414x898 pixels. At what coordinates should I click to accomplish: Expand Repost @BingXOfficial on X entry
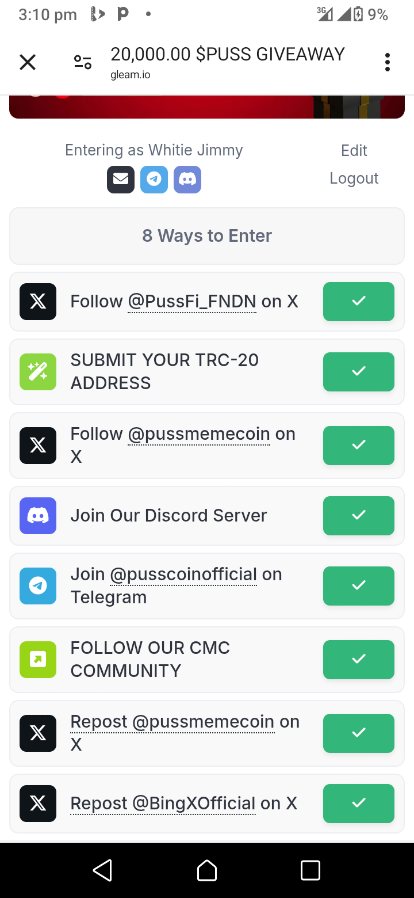tap(207, 804)
